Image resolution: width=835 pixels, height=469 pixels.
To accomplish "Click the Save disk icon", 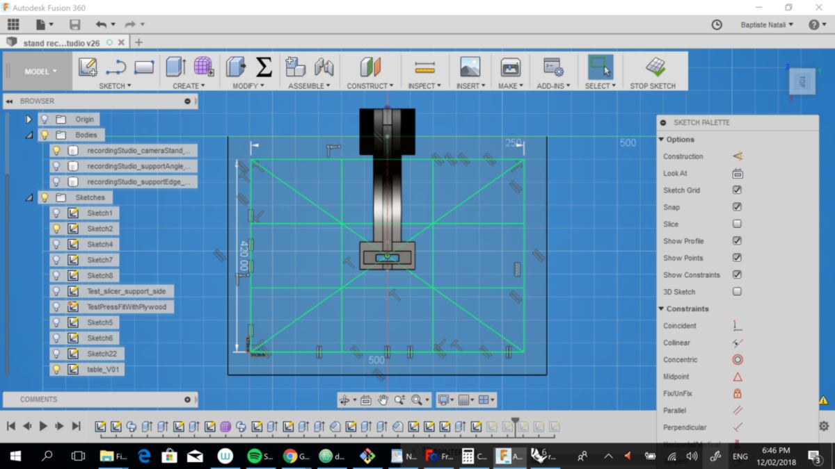I will tap(74, 24).
